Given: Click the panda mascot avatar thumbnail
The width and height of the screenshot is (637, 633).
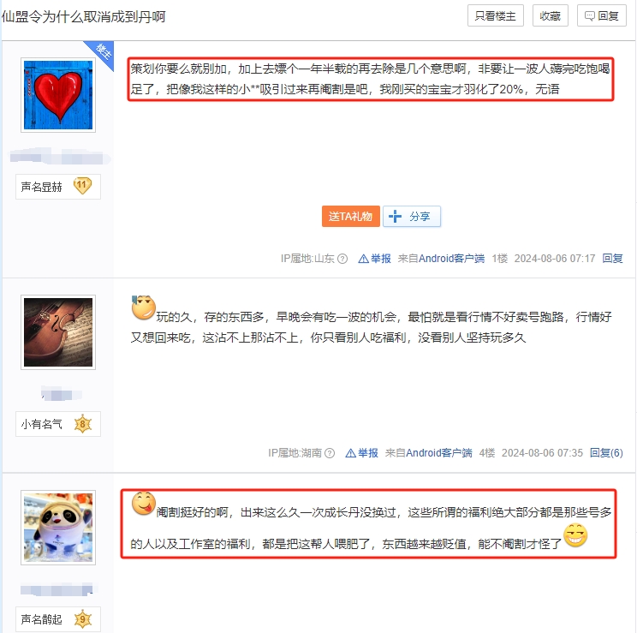Looking at the screenshot, I should click(x=58, y=528).
